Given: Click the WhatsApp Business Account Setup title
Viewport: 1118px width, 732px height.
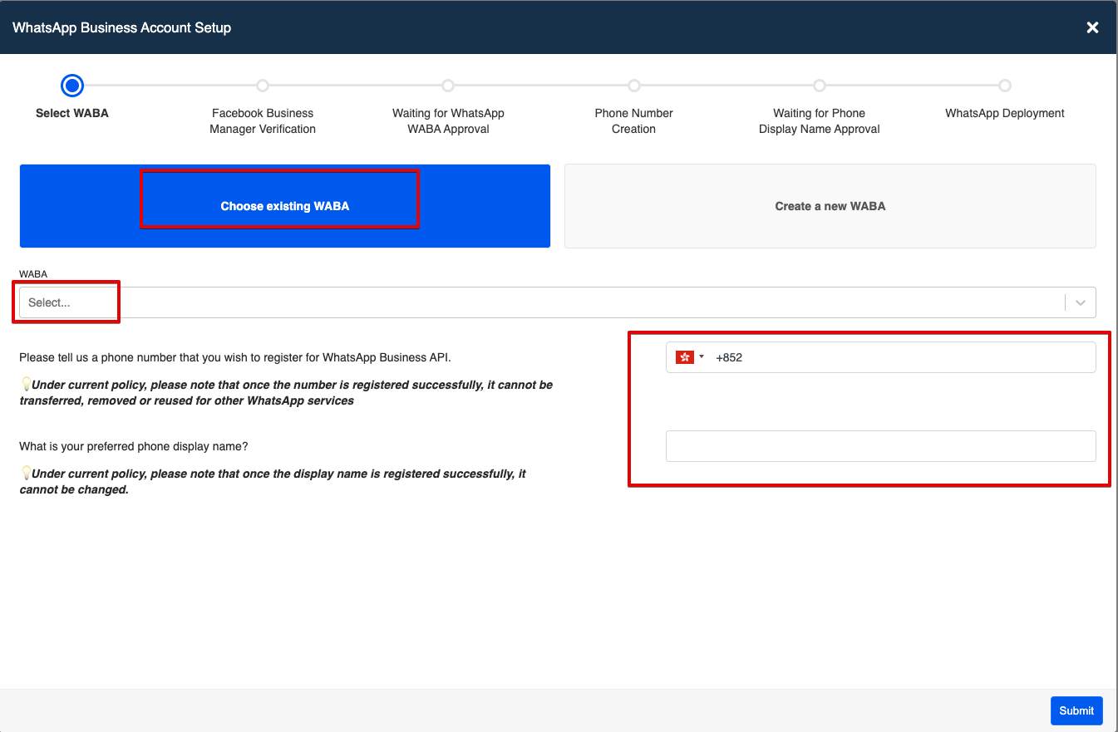Looking at the screenshot, I should (x=122, y=27).
